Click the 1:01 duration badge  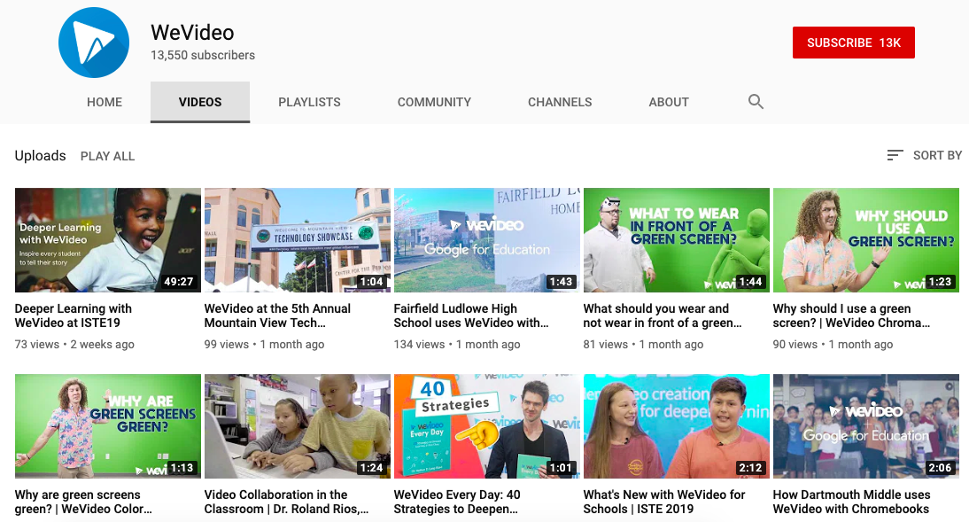tap(562, 468)
